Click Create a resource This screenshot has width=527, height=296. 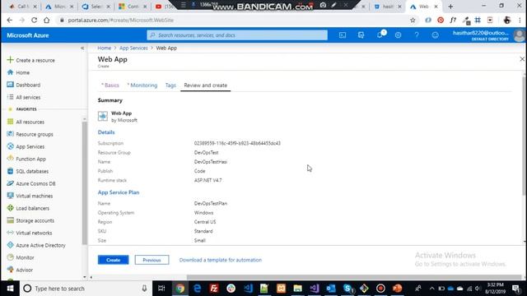coord(31,60)
